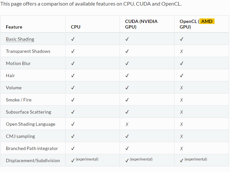Click the CUDA cross for Open Shading Language

(x=127, y=124)
